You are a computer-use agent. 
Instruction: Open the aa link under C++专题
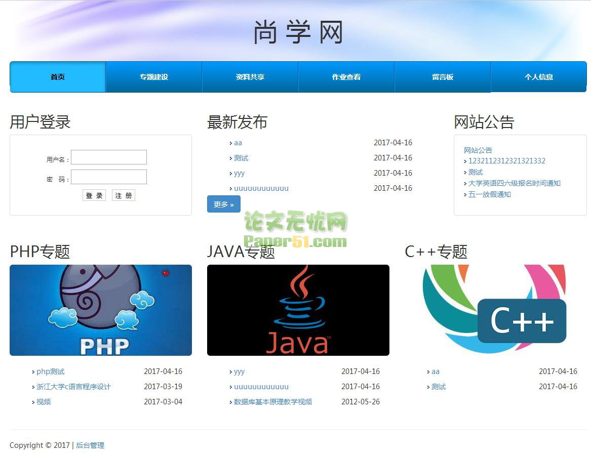coord(436,371)
